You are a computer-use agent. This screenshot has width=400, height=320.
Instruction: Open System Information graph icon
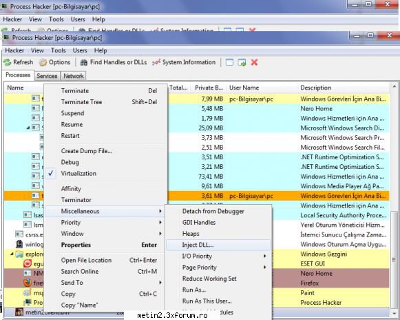tap(156, 62)
